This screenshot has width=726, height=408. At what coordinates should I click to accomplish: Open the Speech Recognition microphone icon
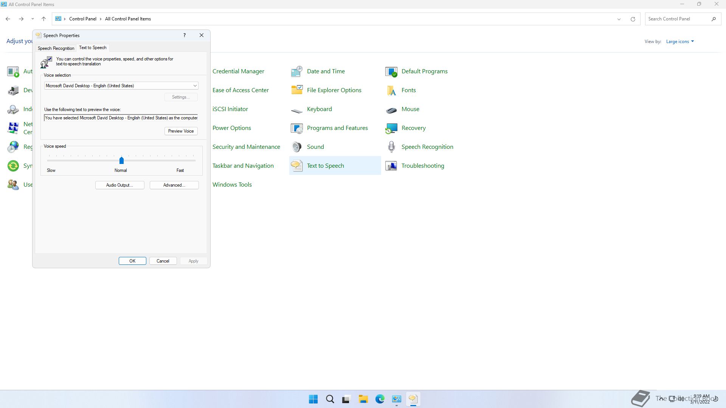click(391, 147)
